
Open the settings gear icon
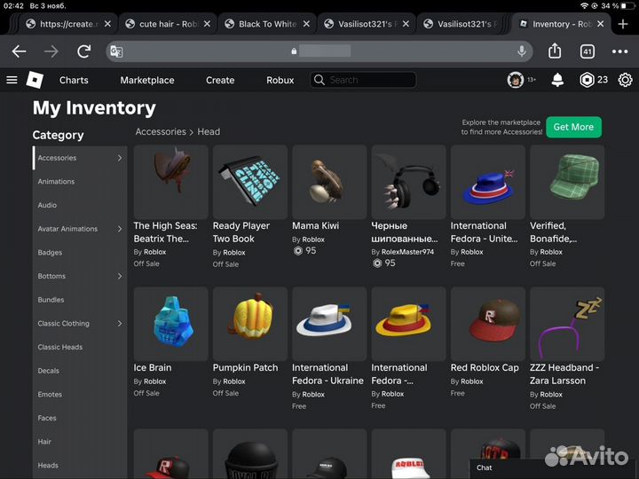click(x=625, y=80)
